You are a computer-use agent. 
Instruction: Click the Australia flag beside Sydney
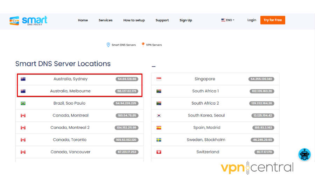pos(23,79)
